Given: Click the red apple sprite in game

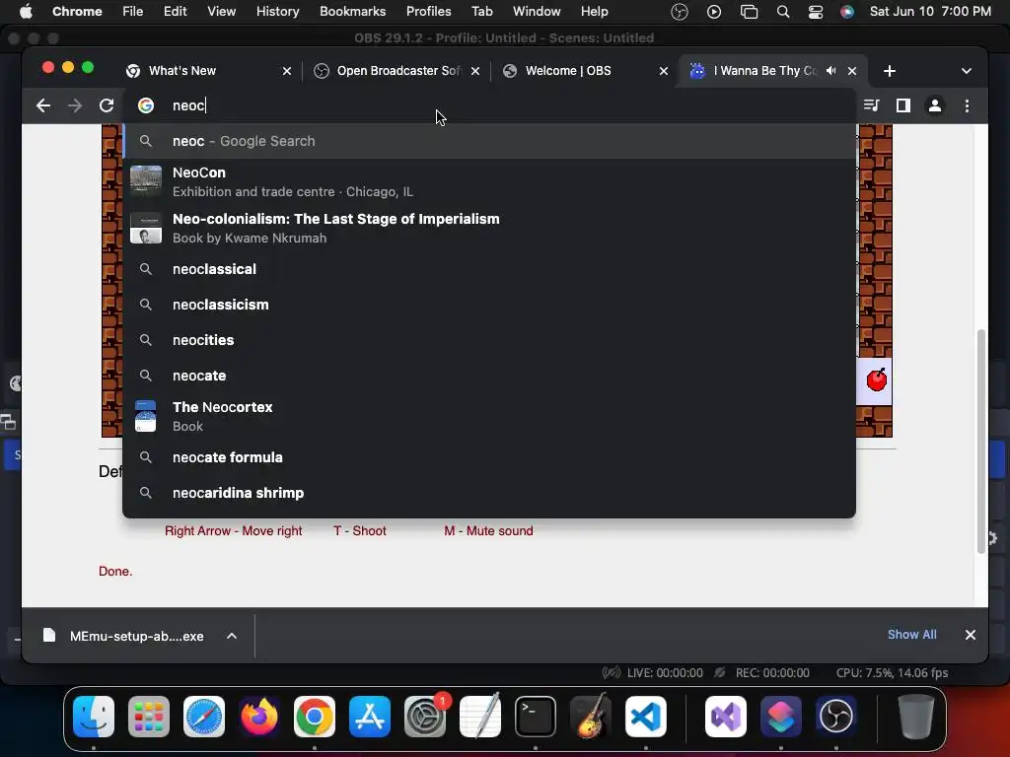Looking at the screenshot, I should 876,379.
